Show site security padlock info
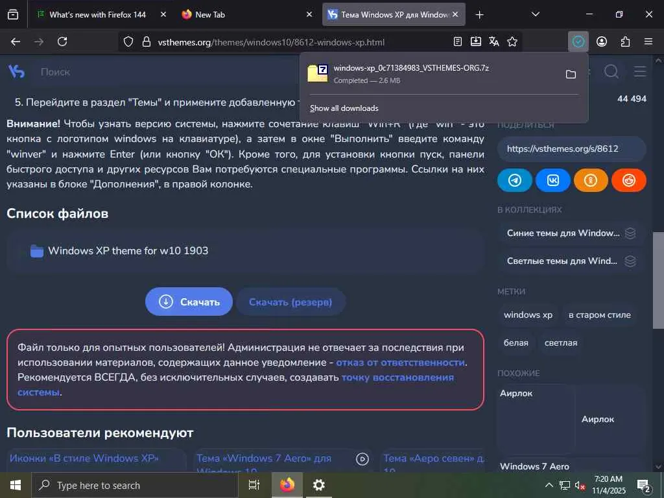664x498 pixels. (147, 41)
